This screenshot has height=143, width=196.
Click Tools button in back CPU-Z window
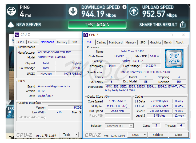(66, 135)
